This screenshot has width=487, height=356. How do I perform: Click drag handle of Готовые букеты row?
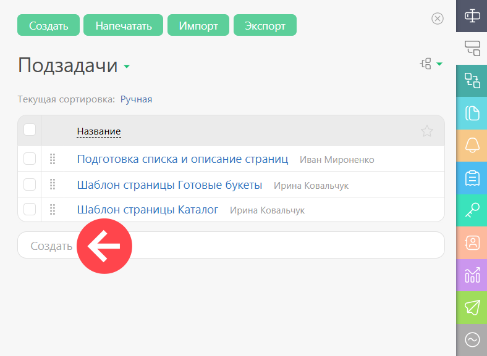click(x=53, y=184)
